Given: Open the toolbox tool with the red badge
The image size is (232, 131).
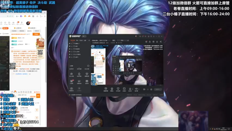Looking at the screenshot, I should [x=71, y=82].
